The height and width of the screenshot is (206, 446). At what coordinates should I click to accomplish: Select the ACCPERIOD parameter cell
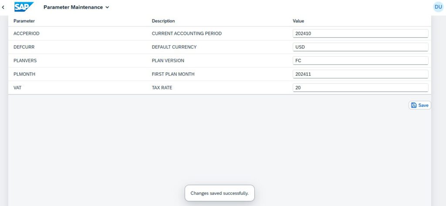pyautogui.click(x=27, y=34)
